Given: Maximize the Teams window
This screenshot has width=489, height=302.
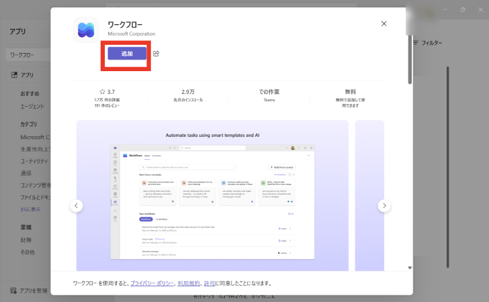Looking at the screenshot, I should pos(463,9).
